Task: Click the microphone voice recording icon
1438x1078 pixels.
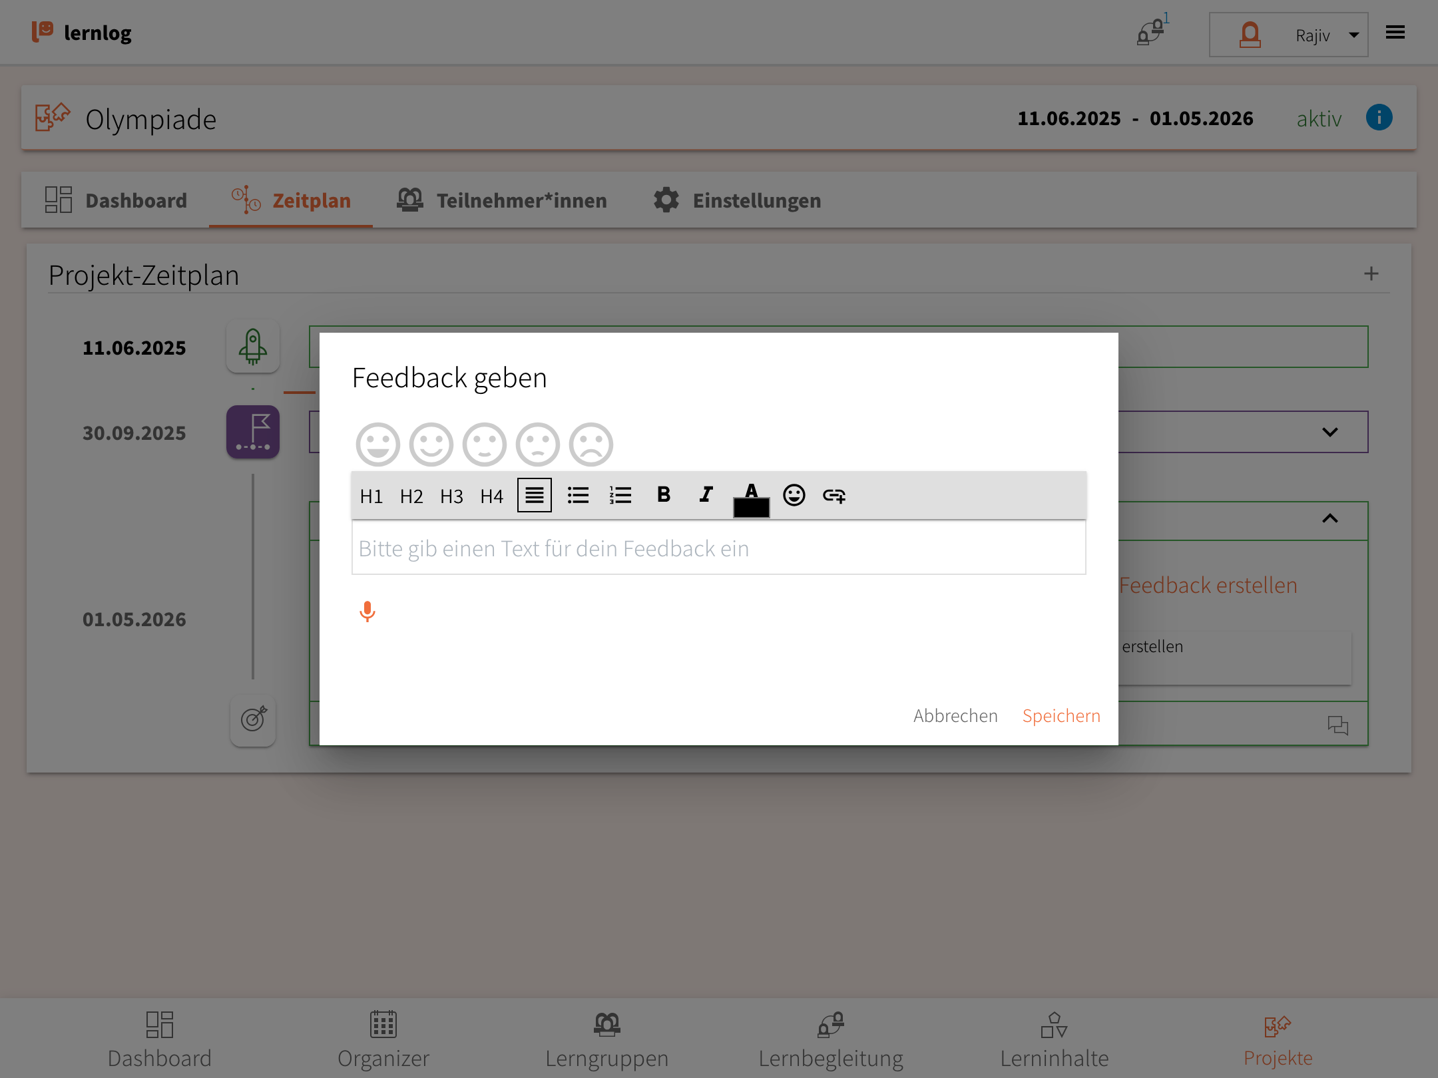Action: 367,611
